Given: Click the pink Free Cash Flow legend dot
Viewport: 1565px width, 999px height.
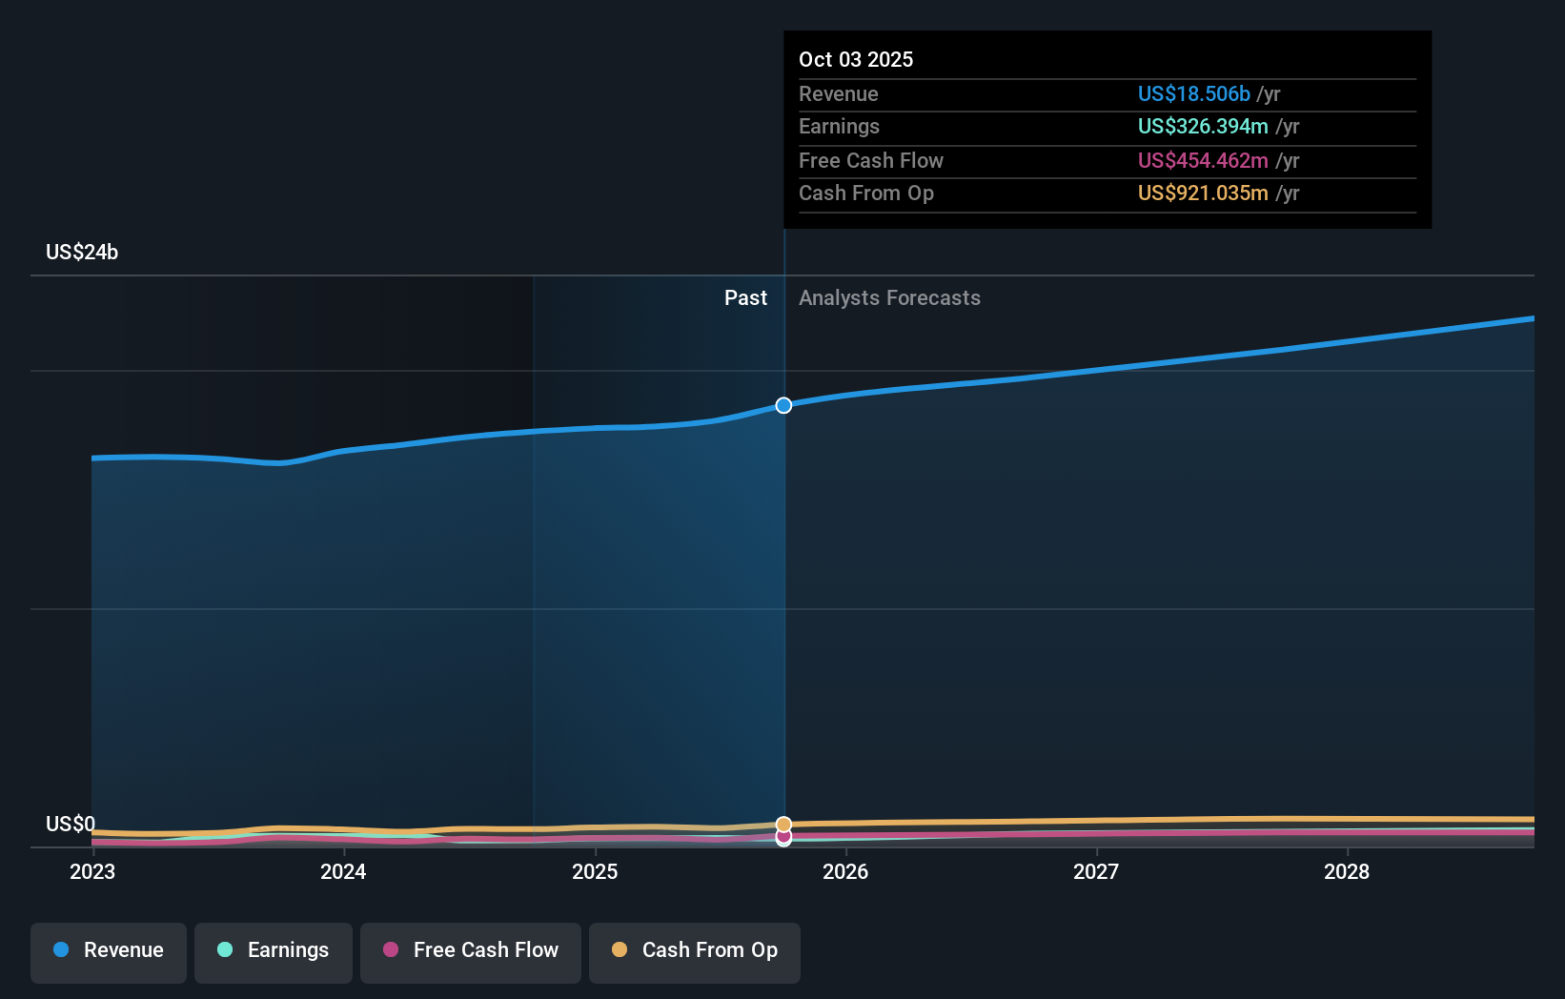Looking at the screenshot, I should (392, 950).
